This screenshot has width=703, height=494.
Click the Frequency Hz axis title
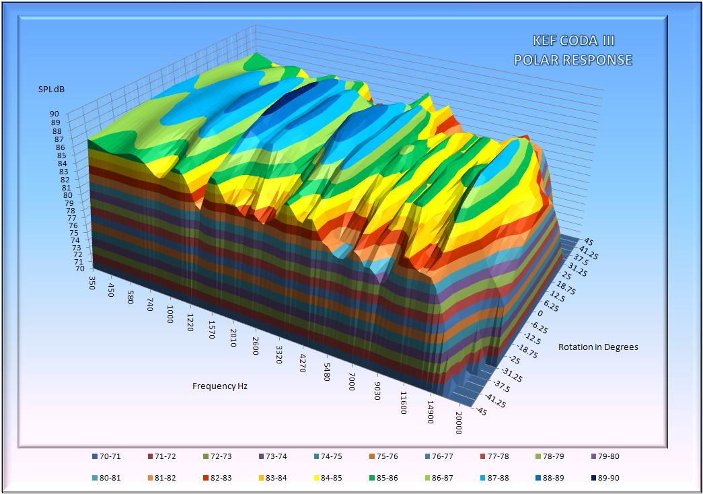(x=220, y=386)
